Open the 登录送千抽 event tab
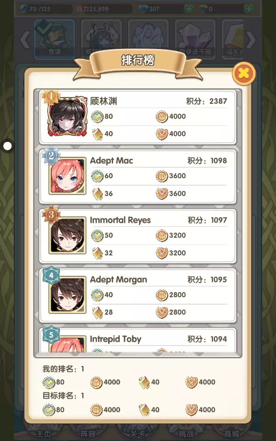Image resolution: width=276 pixels, height=441 pixels. pos(195,39)
